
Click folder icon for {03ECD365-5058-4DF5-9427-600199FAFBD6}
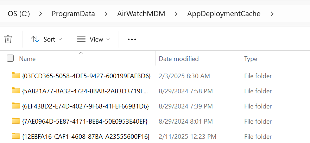[15, 76]
